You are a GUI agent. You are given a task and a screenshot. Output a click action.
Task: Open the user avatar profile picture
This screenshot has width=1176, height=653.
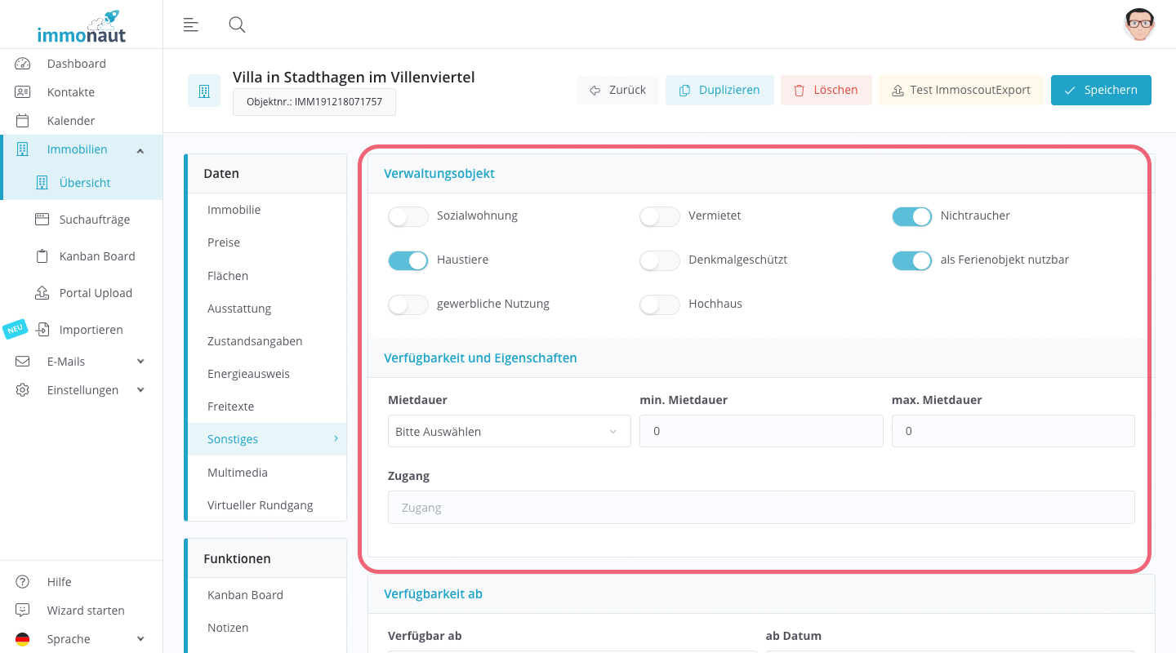click(1138, 24)
